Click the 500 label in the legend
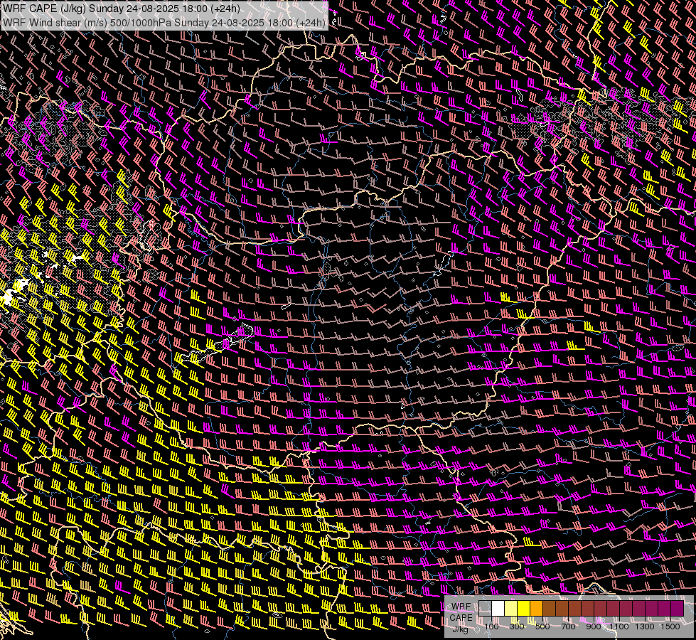This screenshot has height=640, width=696. click(x=542, y=626)
